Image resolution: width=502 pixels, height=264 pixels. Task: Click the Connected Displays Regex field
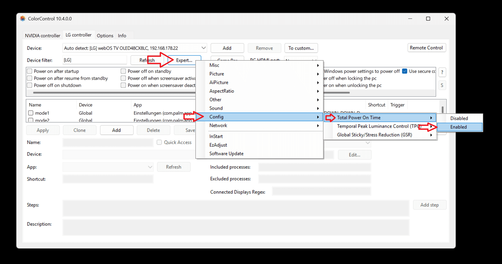[x=321, y=191]
